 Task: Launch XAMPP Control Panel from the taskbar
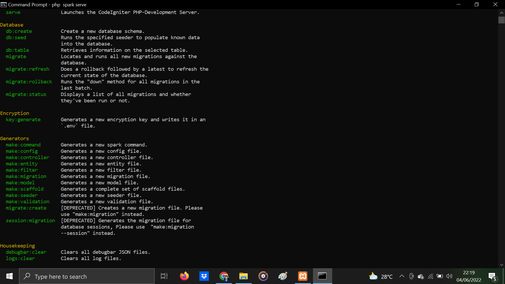coord(303,276)
